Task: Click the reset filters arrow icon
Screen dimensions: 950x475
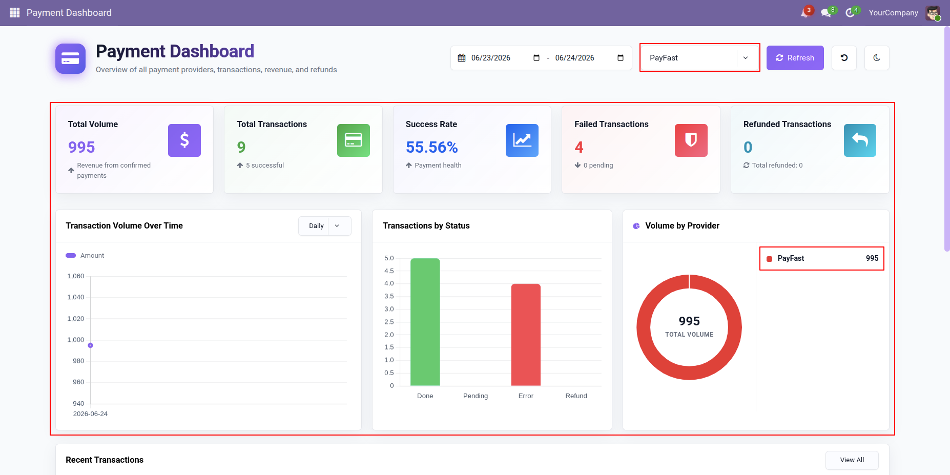Action: coord(844,58)
